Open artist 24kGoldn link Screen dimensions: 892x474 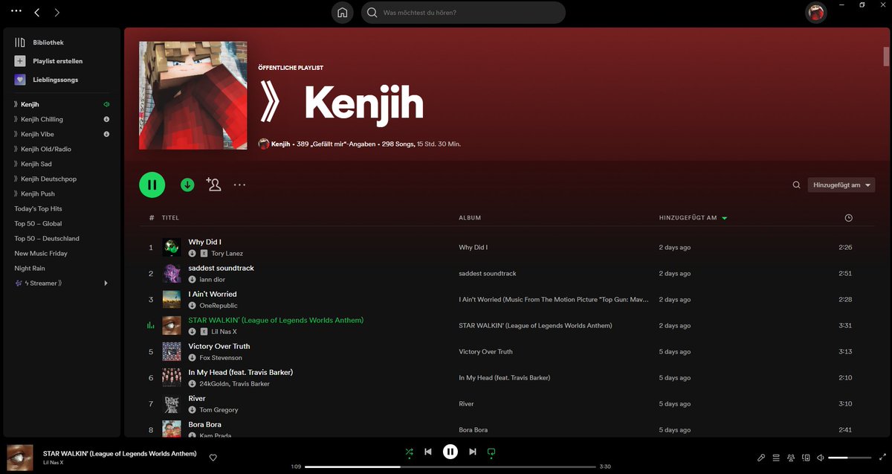[x=214, y=384]
